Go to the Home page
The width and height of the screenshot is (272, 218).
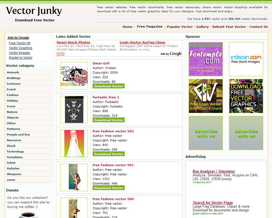pos(127,27)
